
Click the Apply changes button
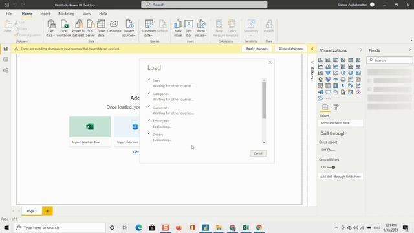point(257,49)
